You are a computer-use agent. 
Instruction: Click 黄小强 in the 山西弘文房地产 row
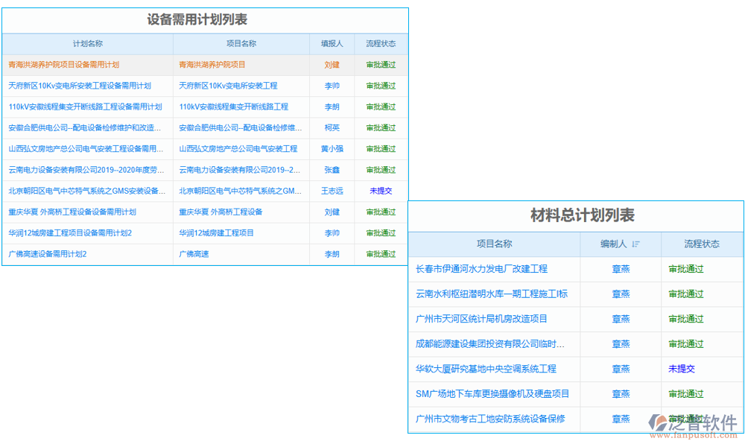(332, 148)
